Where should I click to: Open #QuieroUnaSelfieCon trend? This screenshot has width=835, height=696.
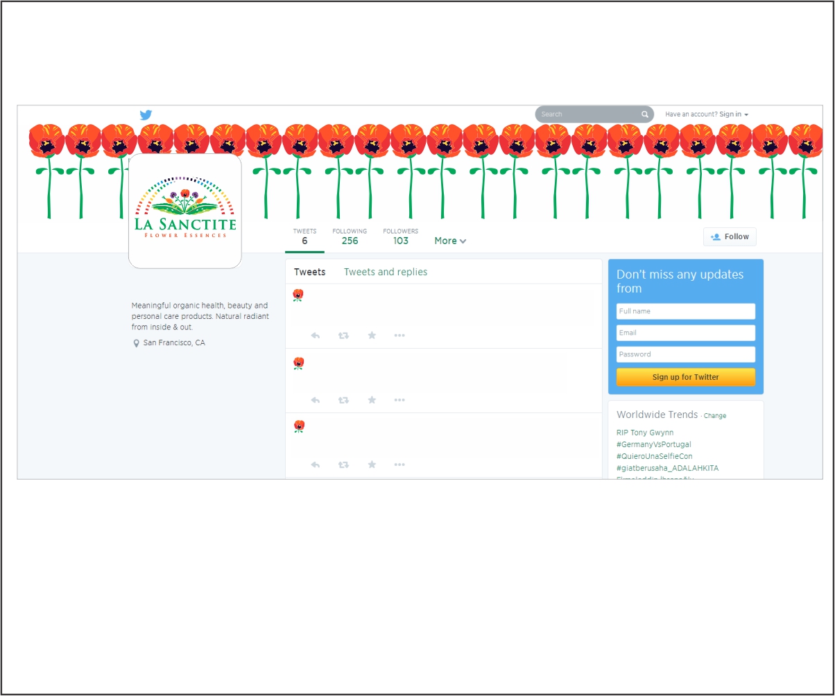point(655,456)
